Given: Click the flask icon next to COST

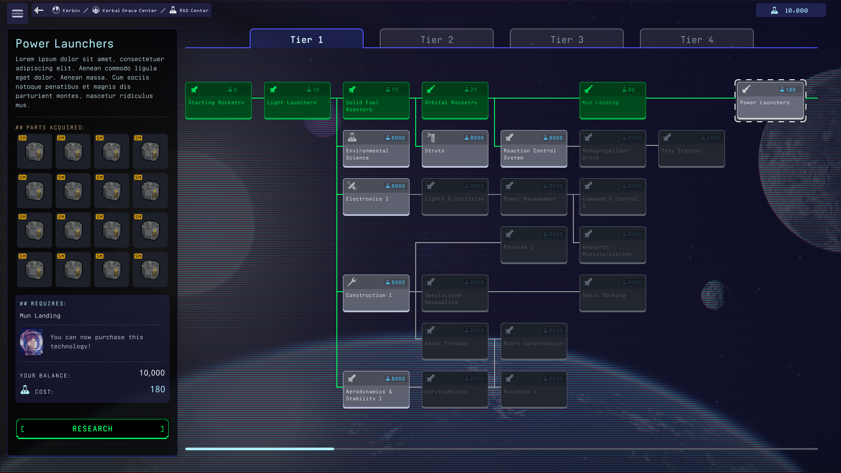Looking at the screenshot, I should tap(25, 390).
